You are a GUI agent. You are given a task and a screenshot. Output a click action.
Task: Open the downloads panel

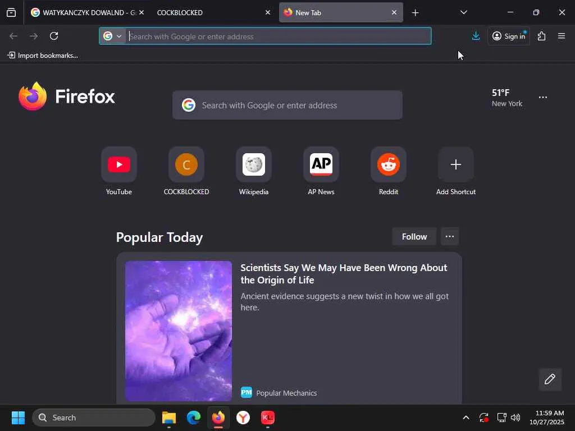[x=476, y=36]
